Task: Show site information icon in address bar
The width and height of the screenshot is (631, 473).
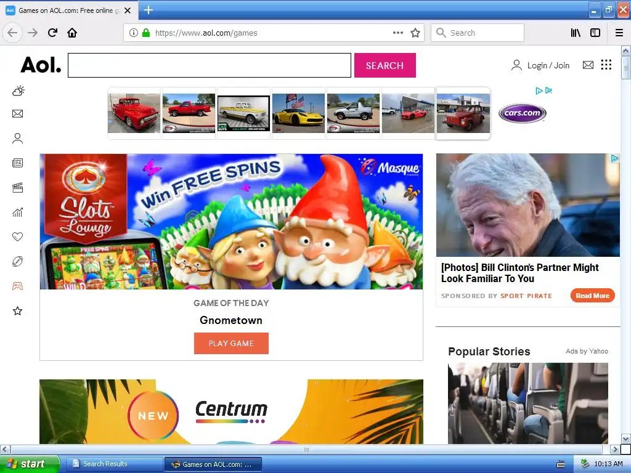Action: point(134,33)
